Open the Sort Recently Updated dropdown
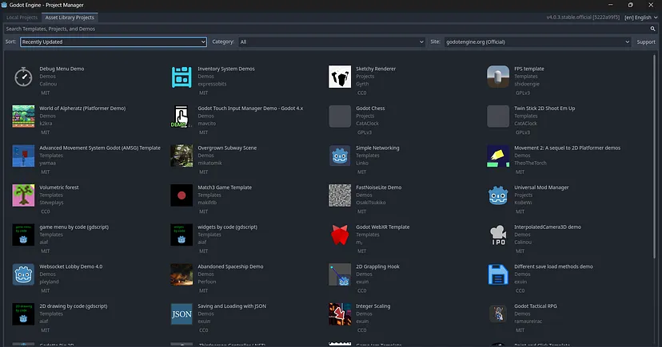This screenshot has height=347, width=662. tap(114, 41)
